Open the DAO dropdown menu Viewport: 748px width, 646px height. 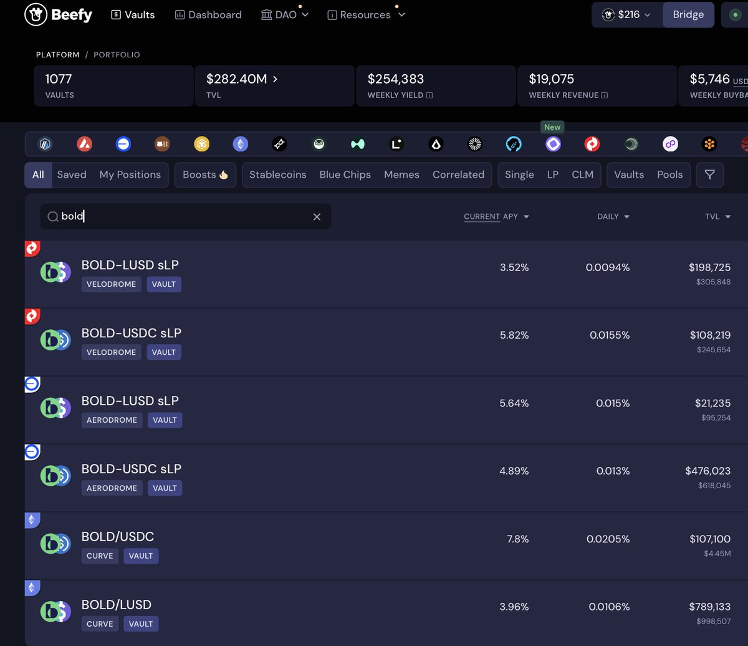tap(284, 14)
